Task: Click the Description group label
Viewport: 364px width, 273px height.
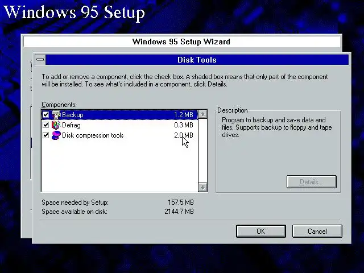Action: (x=233, y=110)
